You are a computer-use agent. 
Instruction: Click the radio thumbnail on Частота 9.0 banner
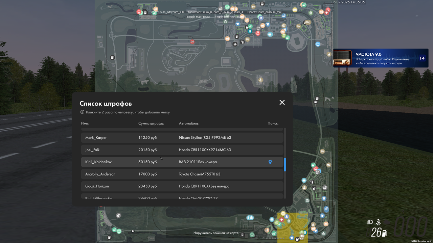click(342, 58)
